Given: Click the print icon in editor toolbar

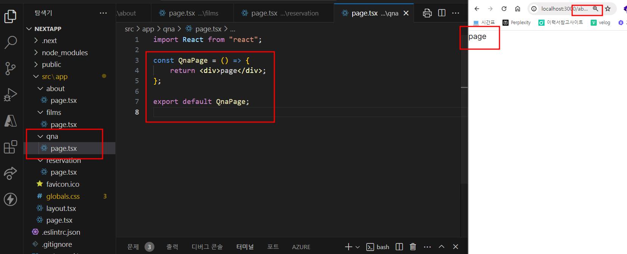Looking at the screenshot, I should click(x=427, y=13).
